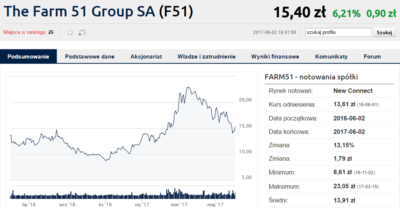The width and height of the screenshot is (400, 208).
Task: Click the lis '16 axis label
Action: 105,205
